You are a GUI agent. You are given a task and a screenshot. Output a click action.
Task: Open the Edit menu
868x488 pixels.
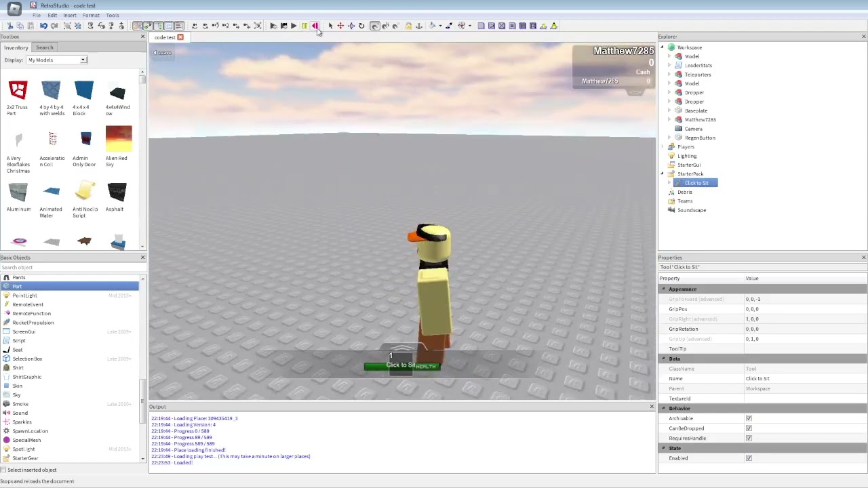[x=52, y=15]
